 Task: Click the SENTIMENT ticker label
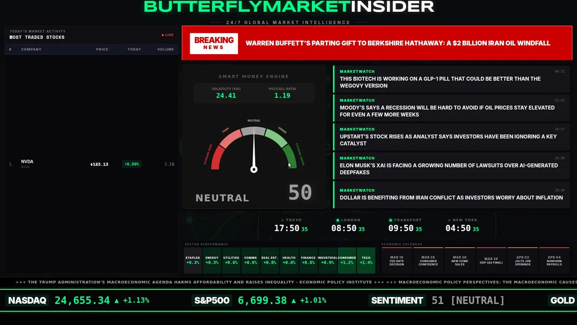click(397, 300)
